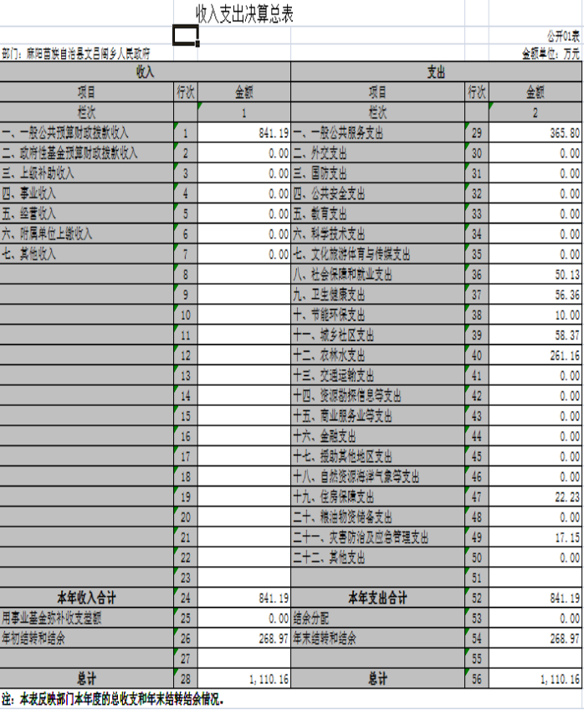Click the selected empty cell below the title
Viewport: 584px width, 710px height.
pyautogui.click(x=185, y=34)
